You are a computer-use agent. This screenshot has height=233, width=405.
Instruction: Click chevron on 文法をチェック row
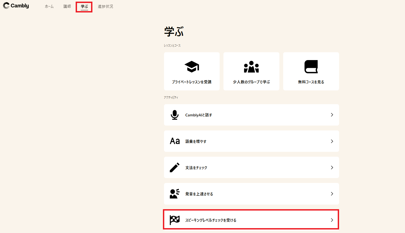332,168
